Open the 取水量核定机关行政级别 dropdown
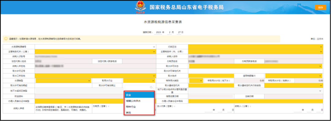This screenshot has height=121, width=331. point(293,85)
